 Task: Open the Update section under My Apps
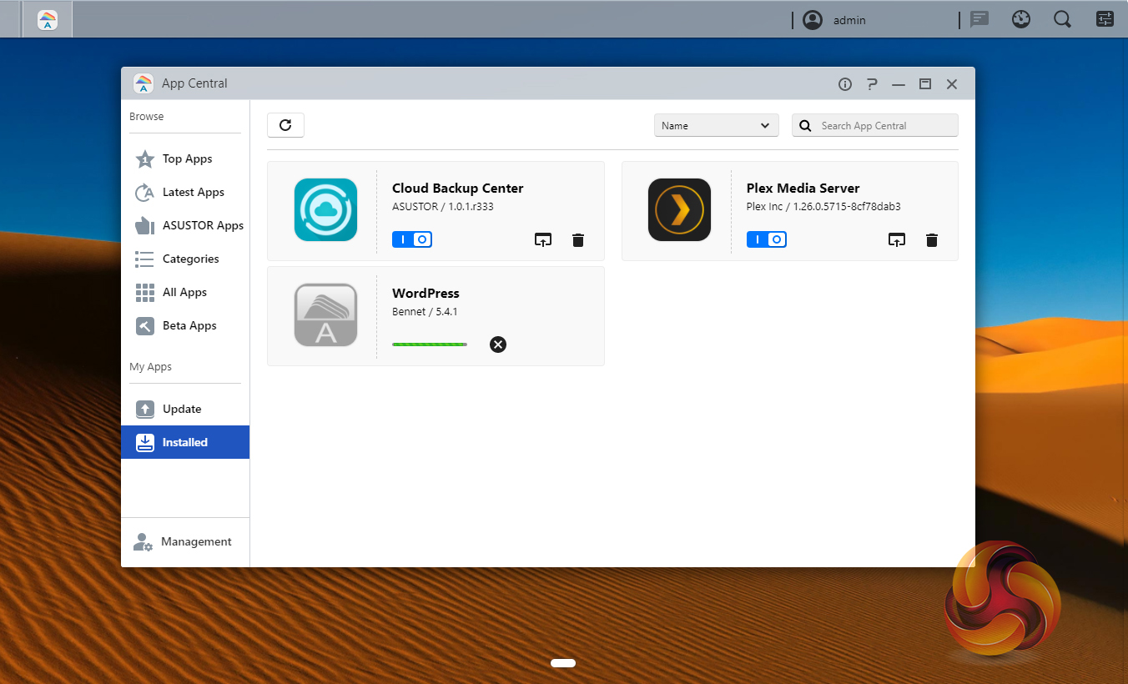coord(182,410)
